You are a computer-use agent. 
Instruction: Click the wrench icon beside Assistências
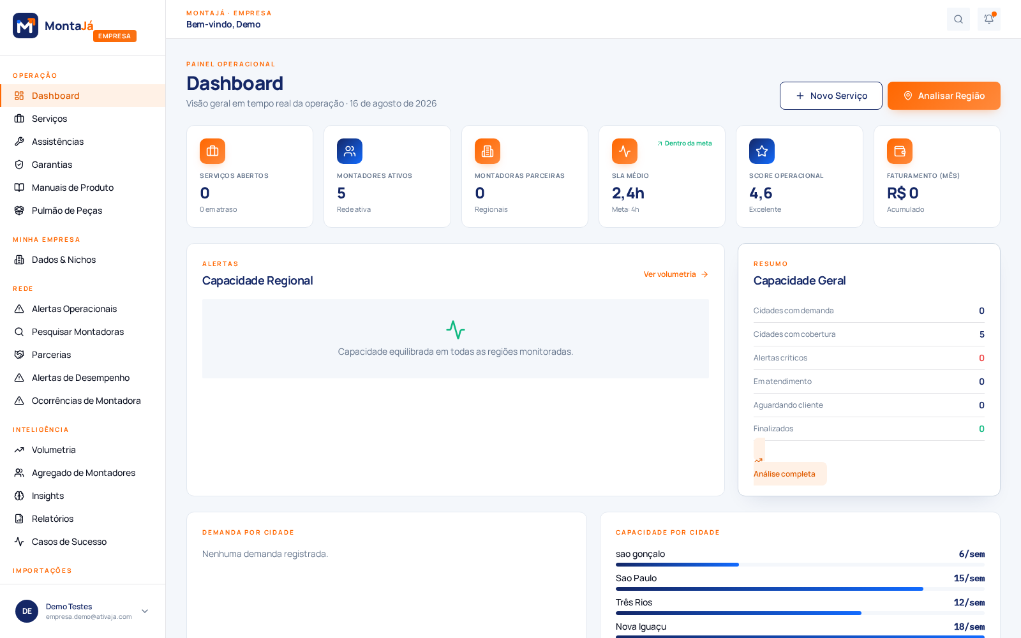click(19, 142)
